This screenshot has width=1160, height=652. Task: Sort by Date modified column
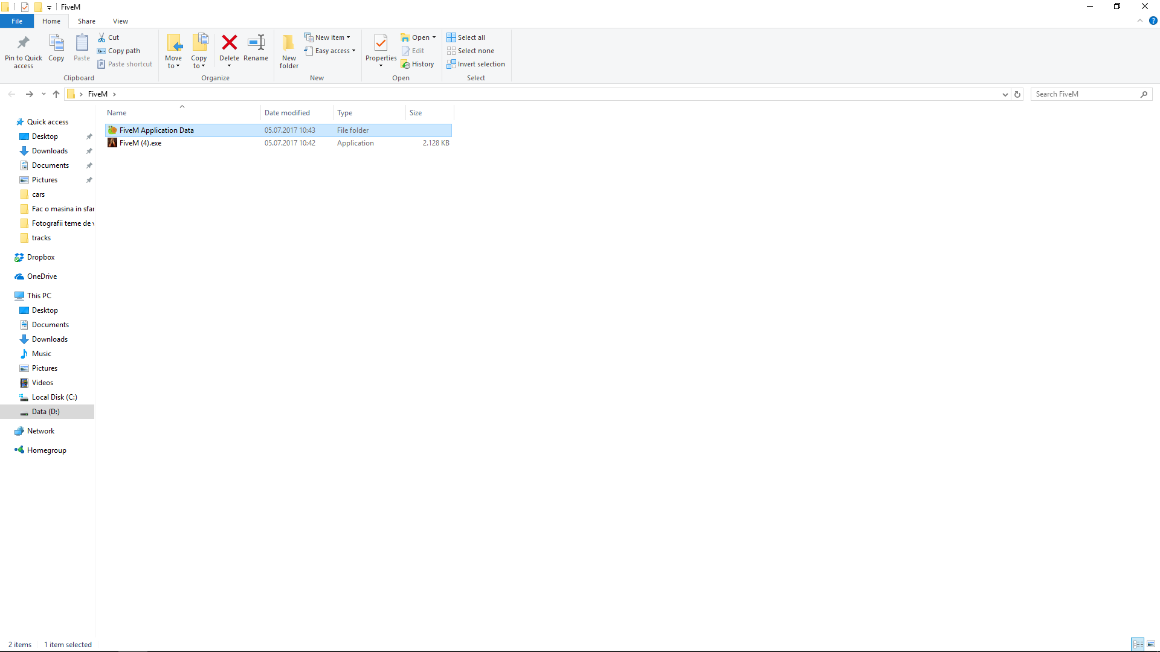coord(297,113)
